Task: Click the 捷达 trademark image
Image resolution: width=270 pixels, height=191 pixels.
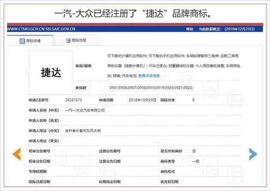Action: 51,72
